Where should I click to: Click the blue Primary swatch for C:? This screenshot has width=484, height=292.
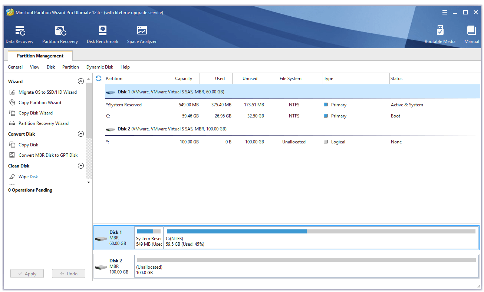point(326,116)
